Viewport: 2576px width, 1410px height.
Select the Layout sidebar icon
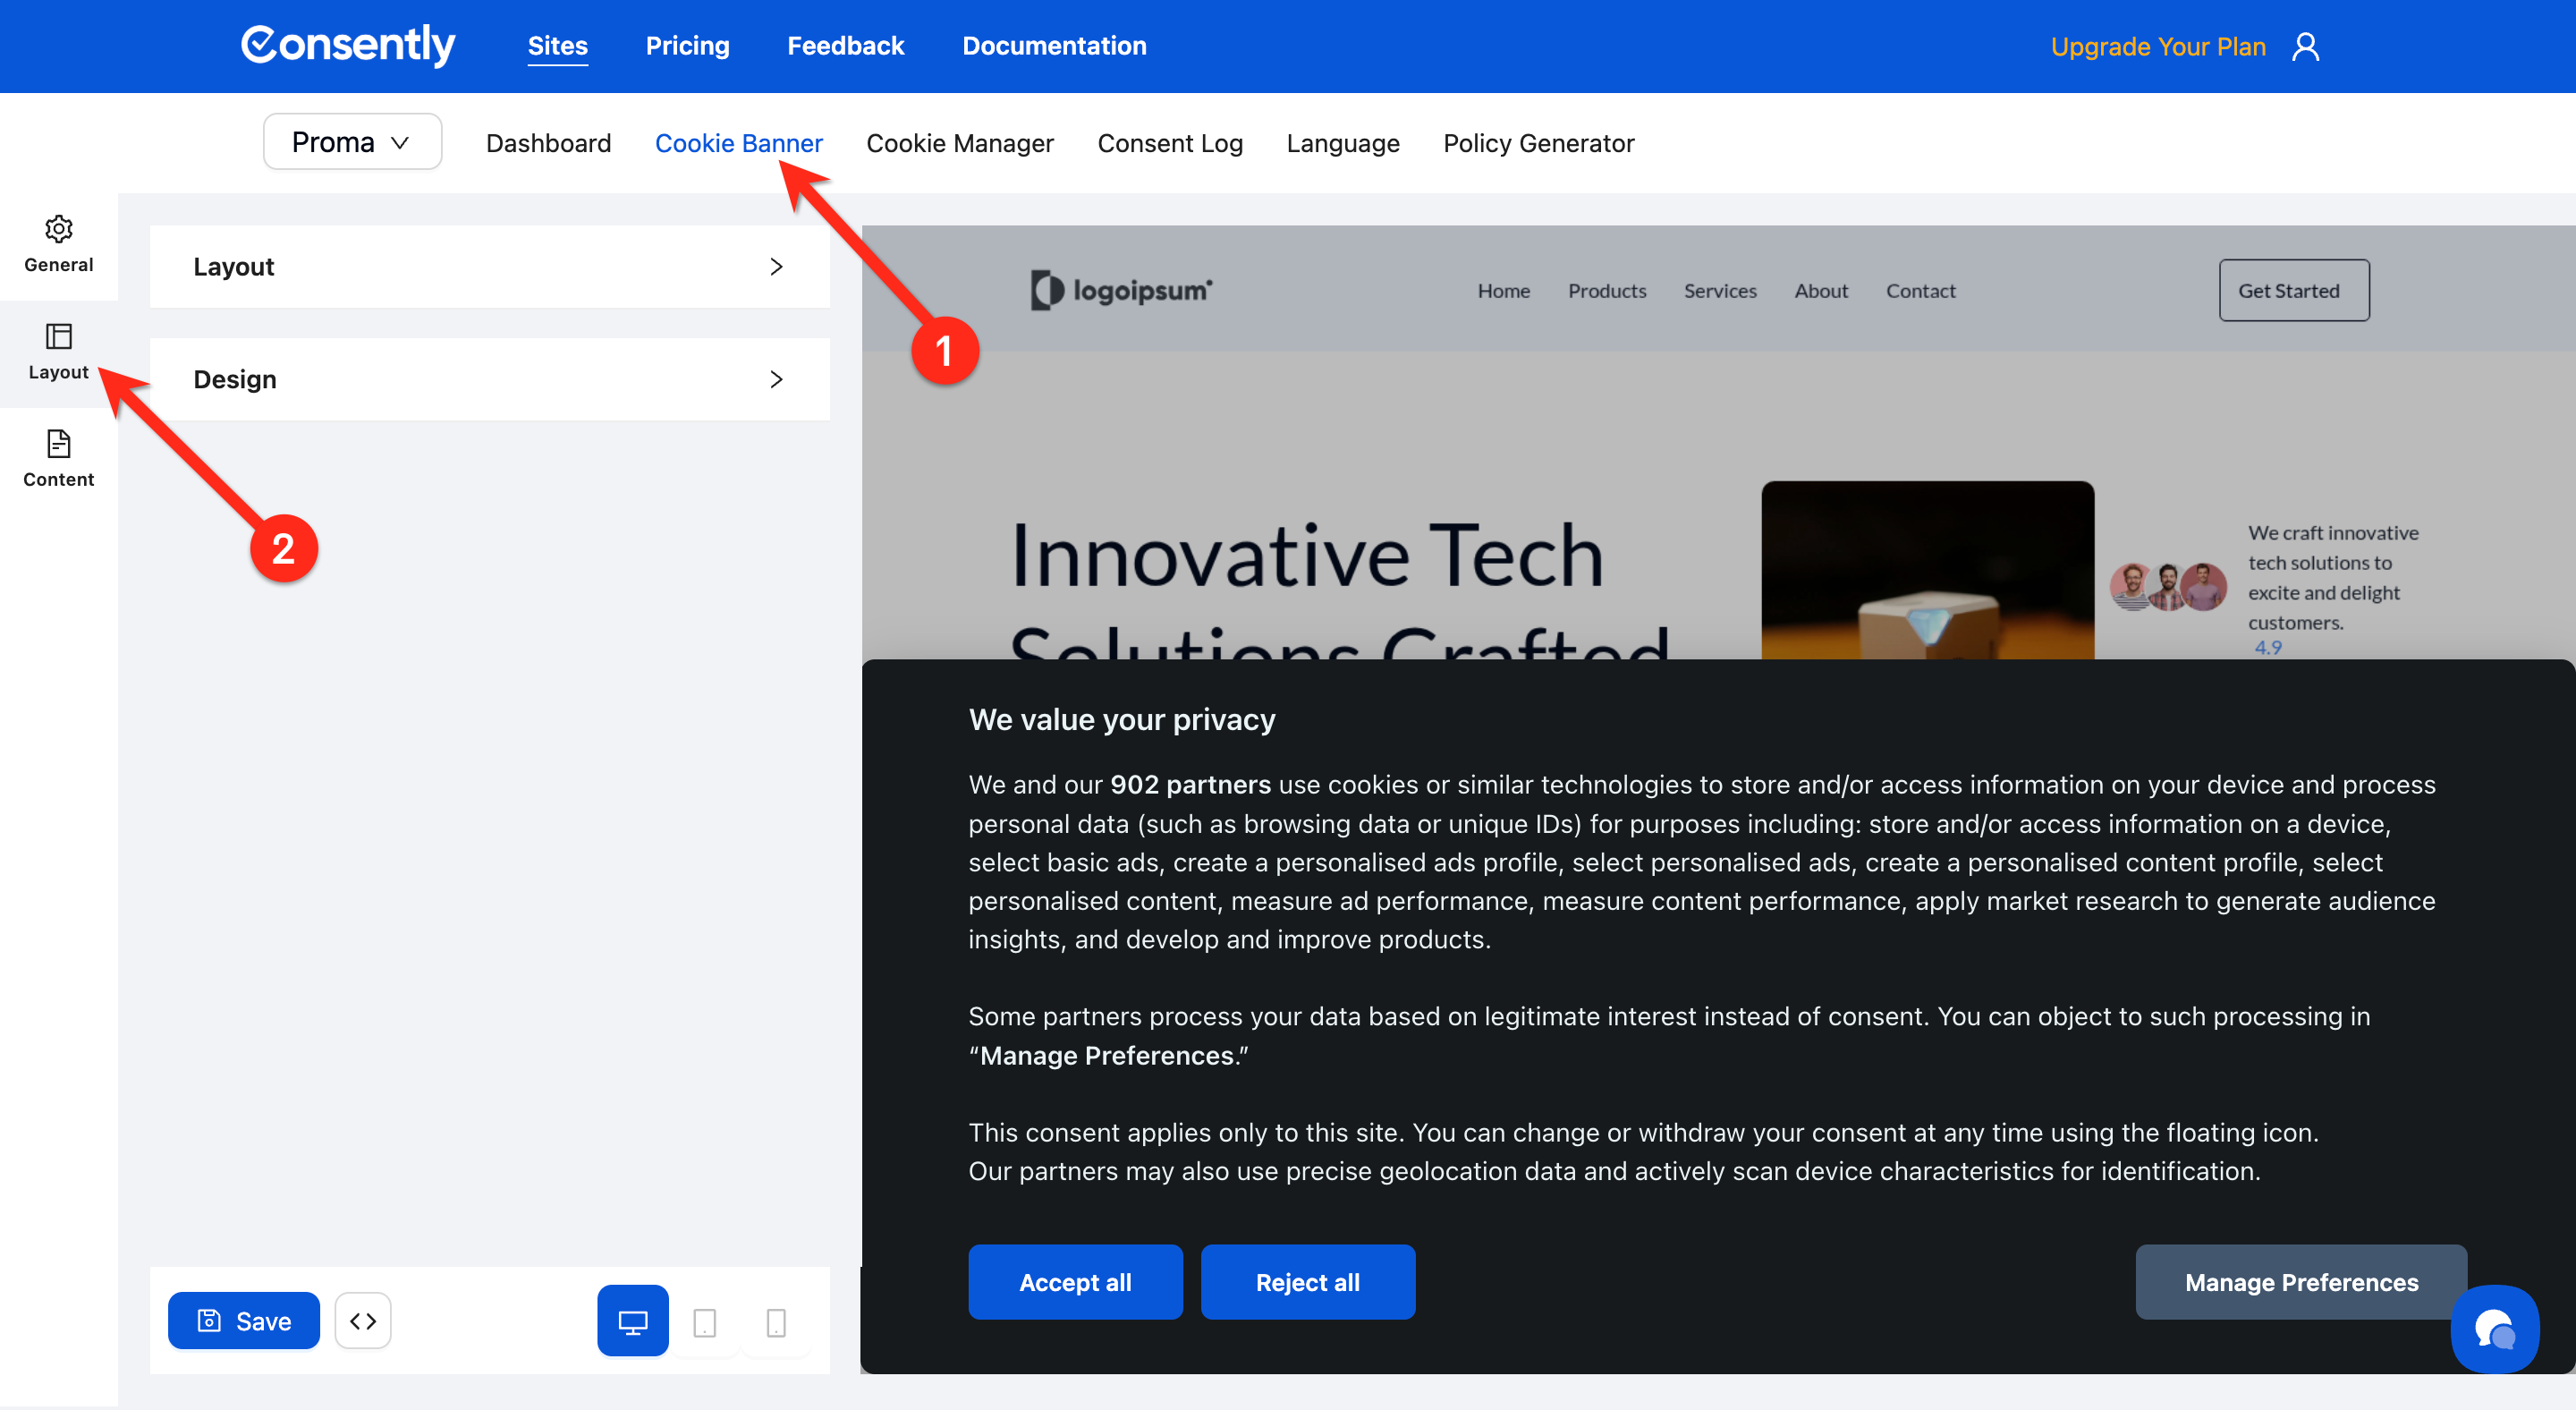58,337
